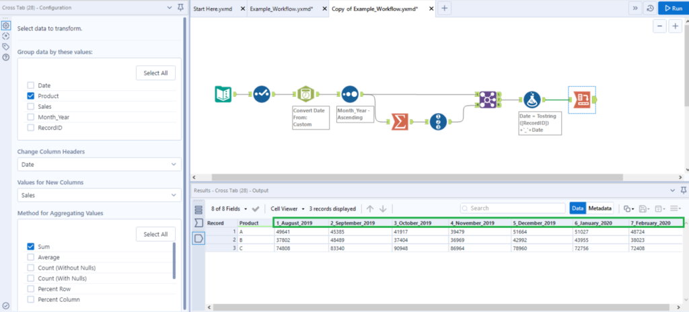Open Change Column Headers dropdown
This screenshot has width=689, height=312.
[x=99, y=164]
